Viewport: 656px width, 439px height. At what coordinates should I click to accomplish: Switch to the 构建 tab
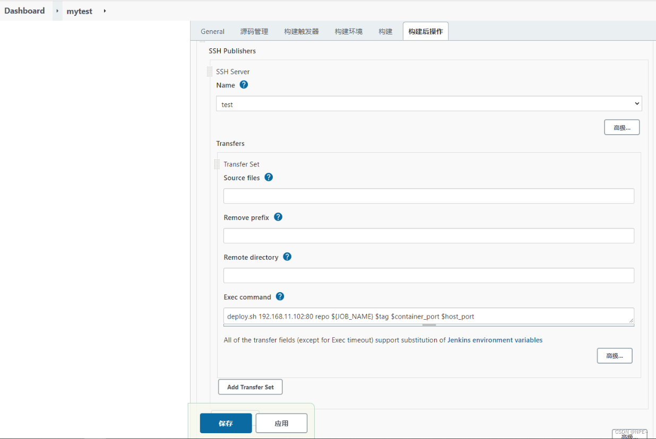point(385,31)
